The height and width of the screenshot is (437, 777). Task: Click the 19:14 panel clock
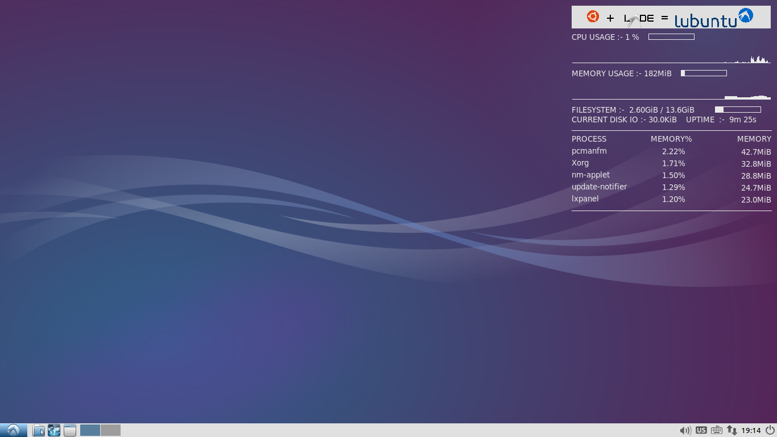[751, 431]
